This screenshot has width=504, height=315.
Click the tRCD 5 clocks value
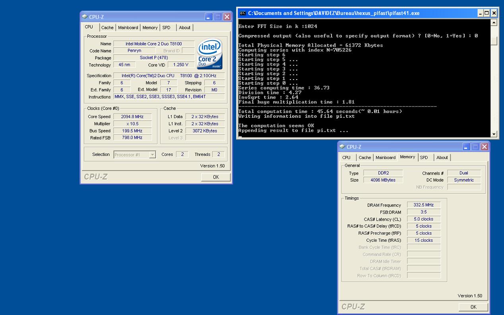click(424, 226)
